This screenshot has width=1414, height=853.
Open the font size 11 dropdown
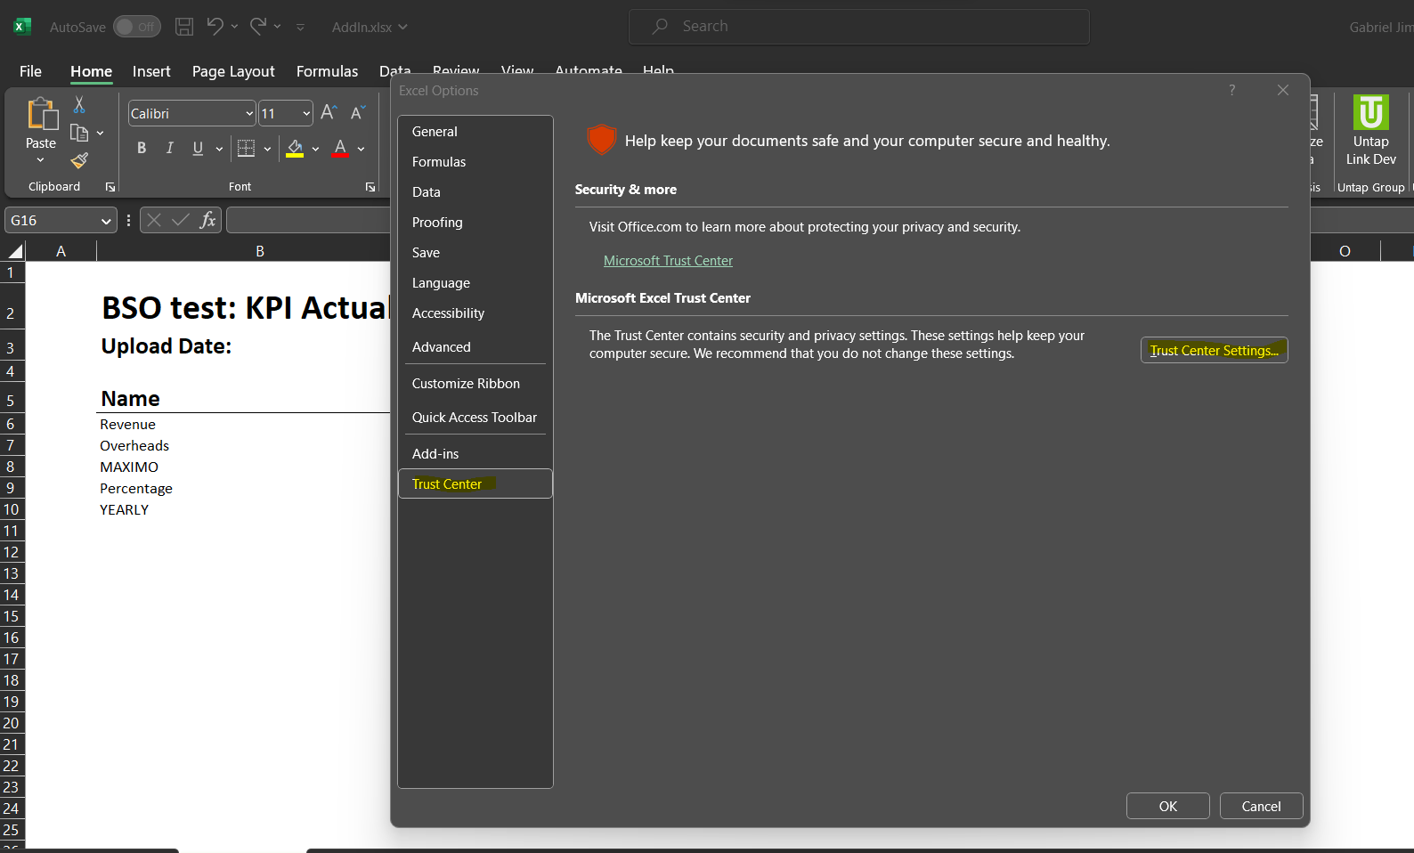[x=306, y=114]
